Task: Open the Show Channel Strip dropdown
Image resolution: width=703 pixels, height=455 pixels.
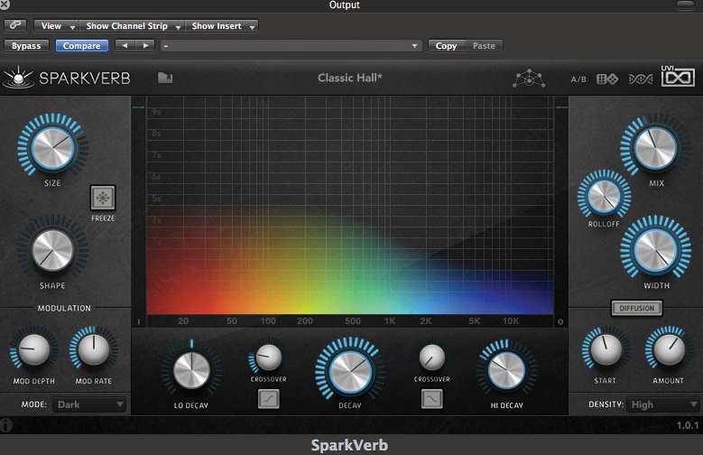Action: coord(133,26)
